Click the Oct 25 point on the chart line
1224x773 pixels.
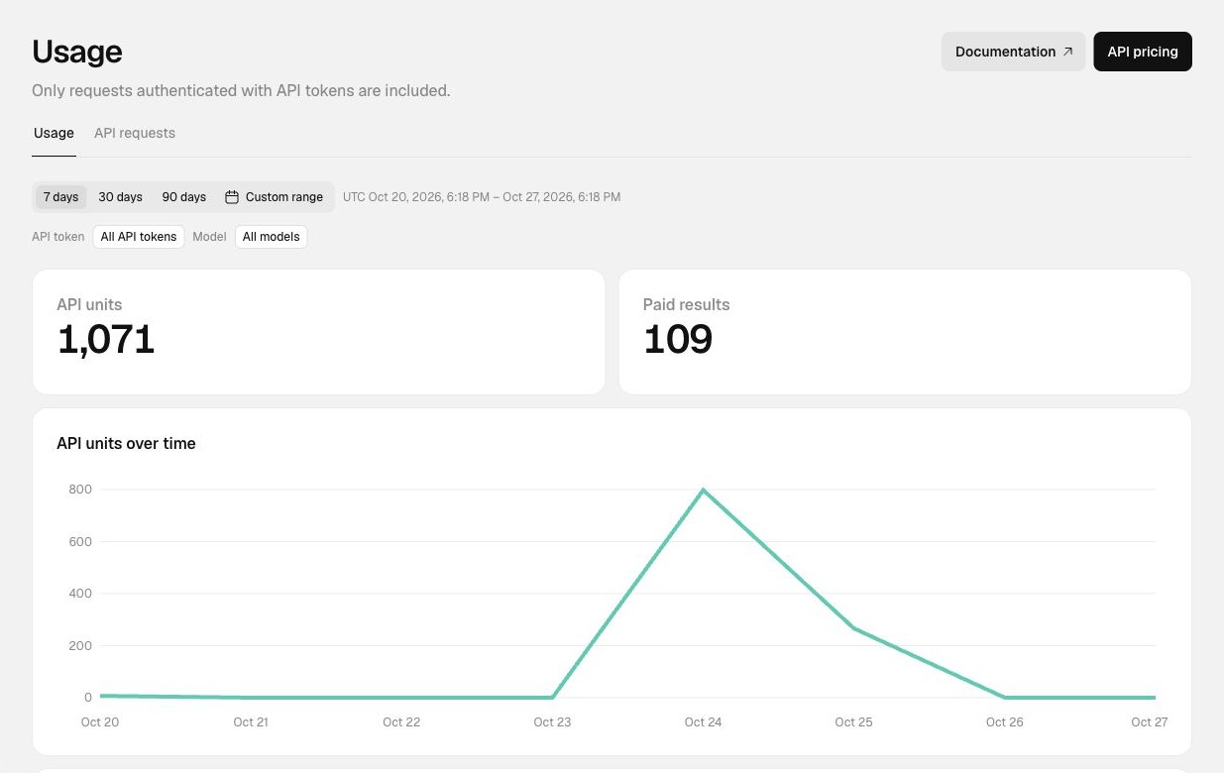click(853, 628)
